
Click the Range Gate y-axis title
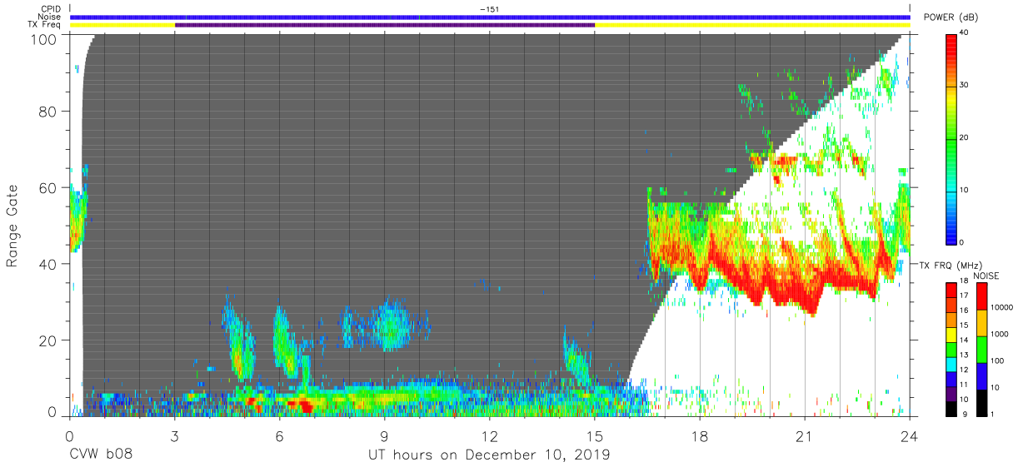pyautogui.click(x=12, y=226)
